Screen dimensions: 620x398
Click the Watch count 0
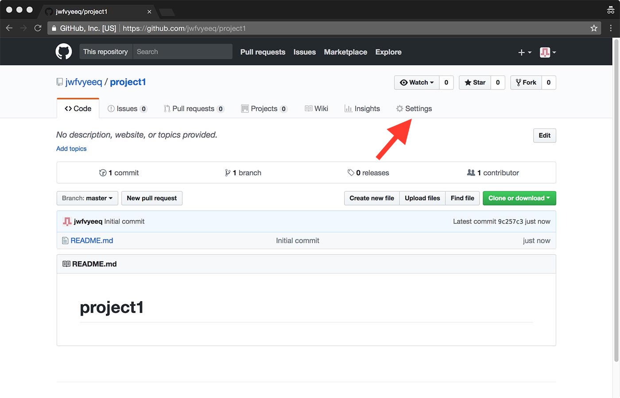(446, 82)
